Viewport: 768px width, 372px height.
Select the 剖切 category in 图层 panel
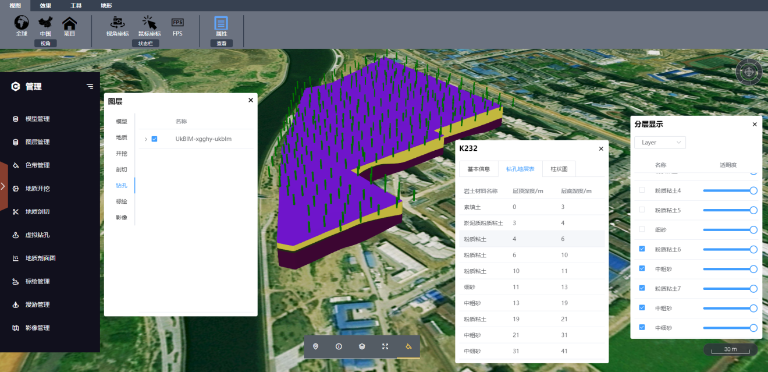point(121,169)
